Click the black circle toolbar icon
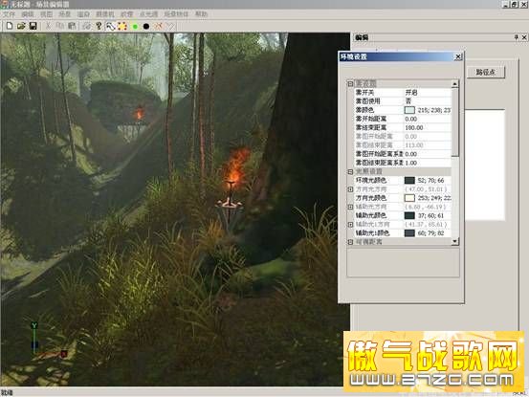This screenshot has width=529, height=397. 146,27
